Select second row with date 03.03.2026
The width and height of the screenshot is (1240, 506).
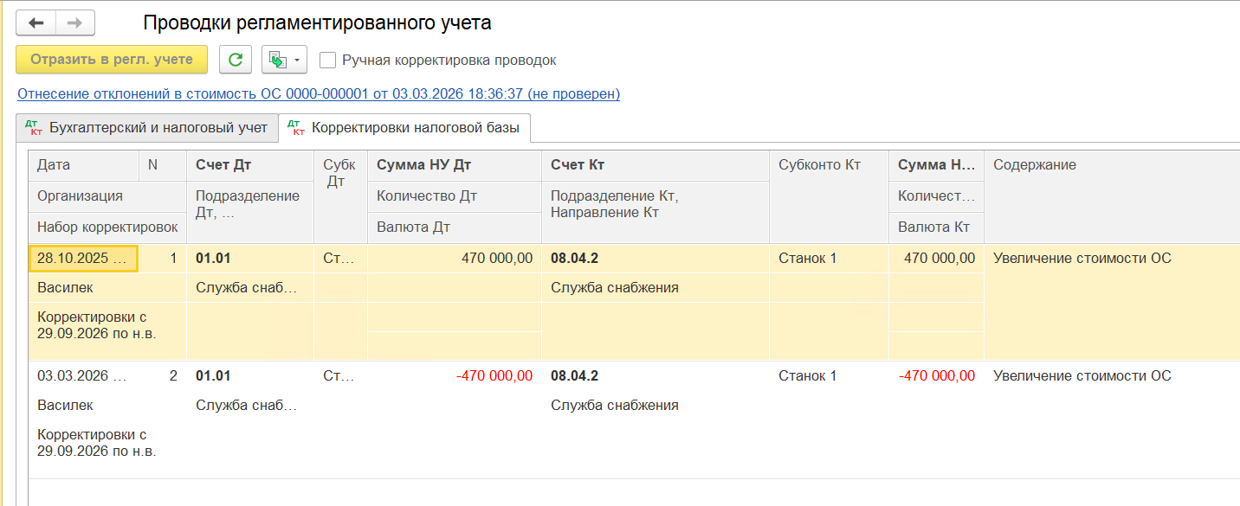(x=634, y=420)
